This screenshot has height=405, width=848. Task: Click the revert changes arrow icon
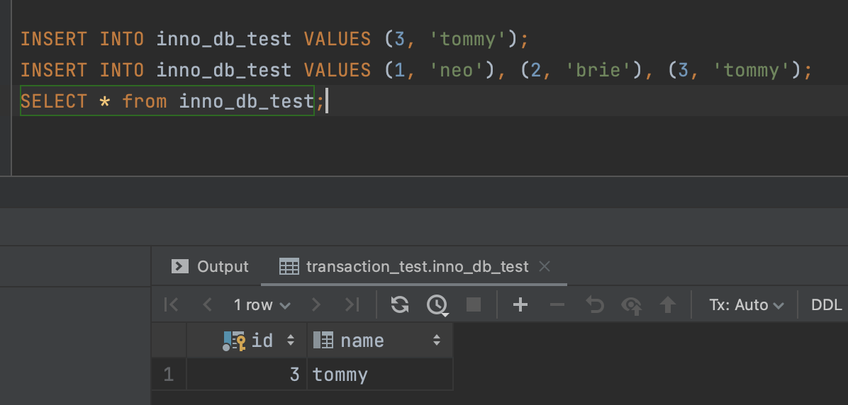(594, 304)
